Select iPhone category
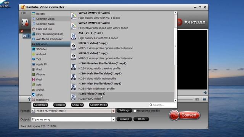244x137 pixels. pos(51,75)
